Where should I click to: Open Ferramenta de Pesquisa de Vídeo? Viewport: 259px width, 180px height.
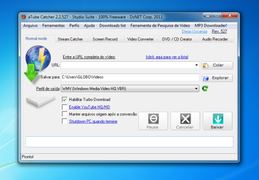pos(160,25)
